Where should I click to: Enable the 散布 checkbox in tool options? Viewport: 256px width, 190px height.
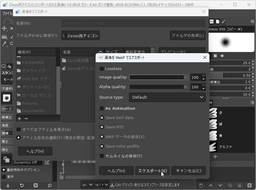4,177
